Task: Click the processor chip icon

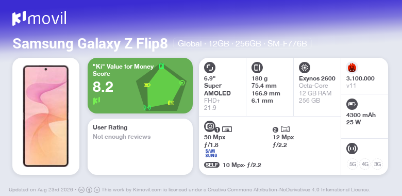Action: [x=305, y=68]
